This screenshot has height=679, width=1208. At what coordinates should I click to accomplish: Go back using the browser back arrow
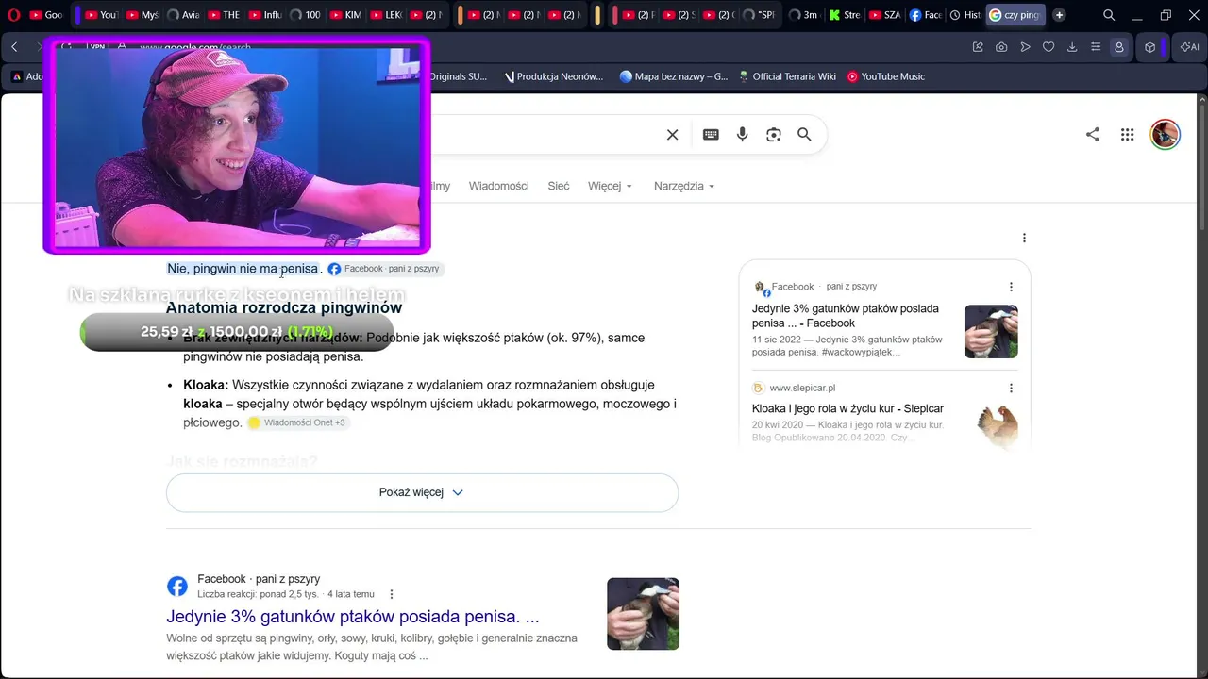point(14,47)
